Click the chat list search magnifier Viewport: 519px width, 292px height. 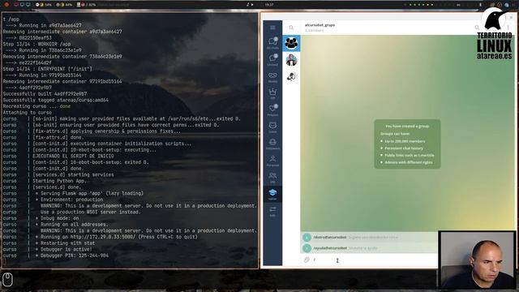pyautogui.click(x=291, y=28)
